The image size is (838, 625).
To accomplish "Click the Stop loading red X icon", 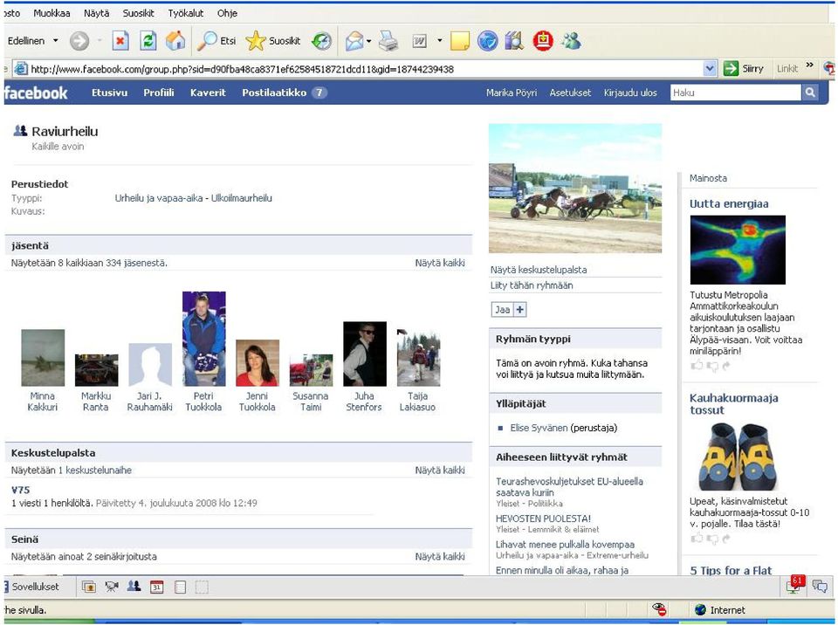I will (120, 41).
